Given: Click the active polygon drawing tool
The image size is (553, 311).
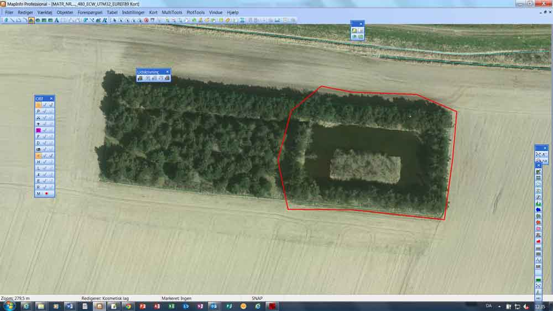Looking at the screenshot, I should coord(31,20).
